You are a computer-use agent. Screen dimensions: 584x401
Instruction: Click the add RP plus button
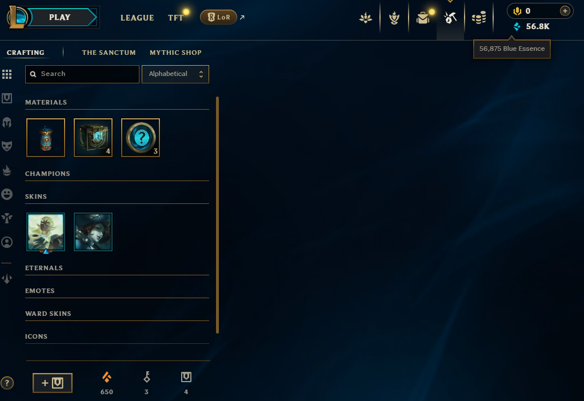pyautogui.click(x=565, y=11)
